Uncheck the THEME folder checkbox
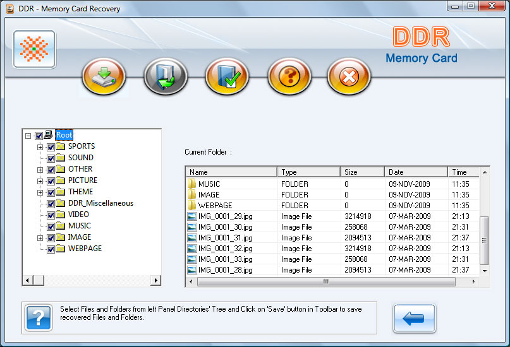The width and height of the screenshot is (510, 347). click(x=51, y=192)
